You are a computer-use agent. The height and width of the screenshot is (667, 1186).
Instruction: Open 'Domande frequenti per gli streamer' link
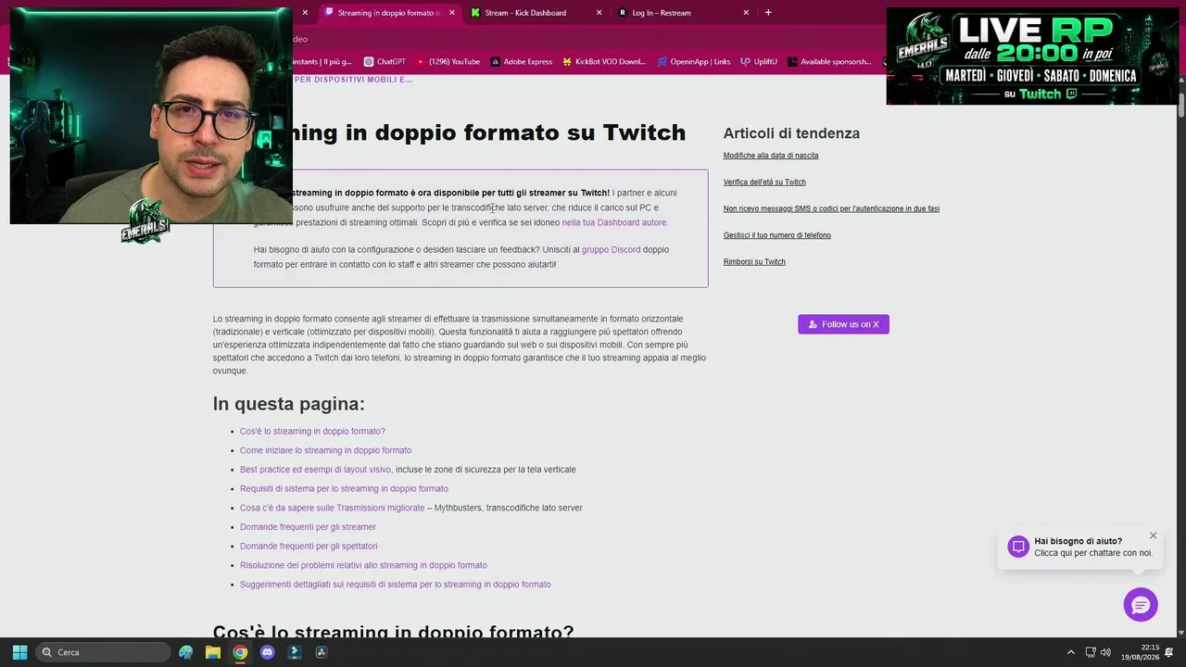pyautogui.click(x=308, y=527)
